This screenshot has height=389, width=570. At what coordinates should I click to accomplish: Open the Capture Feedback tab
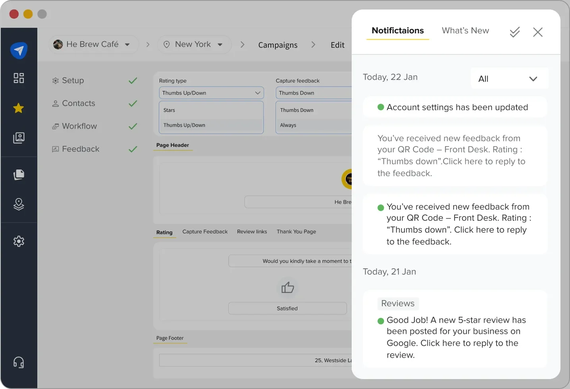205,231
